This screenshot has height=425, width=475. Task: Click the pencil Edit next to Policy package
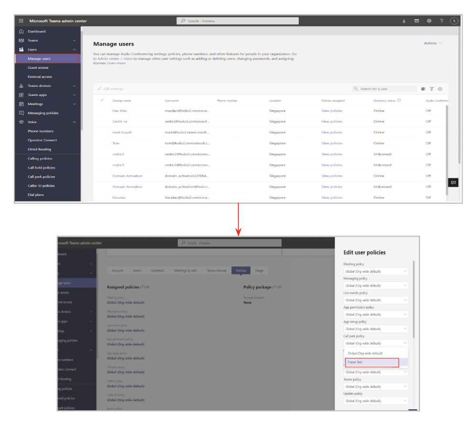277,287
